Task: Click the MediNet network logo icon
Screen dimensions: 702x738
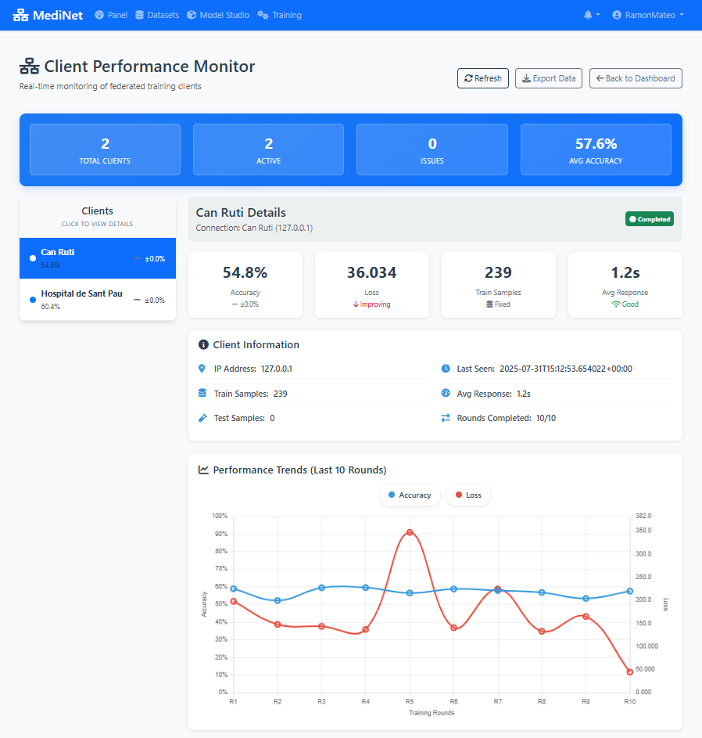Action: 22,15
